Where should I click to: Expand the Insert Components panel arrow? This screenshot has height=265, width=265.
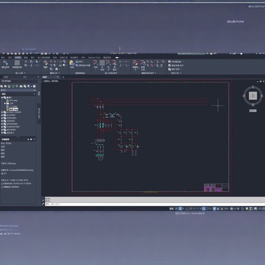[24, 73]
